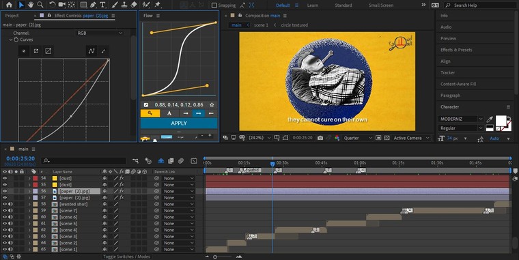Click the circle textured breadcrumb
The image size is (519, 260).
(x=294, y=25)
